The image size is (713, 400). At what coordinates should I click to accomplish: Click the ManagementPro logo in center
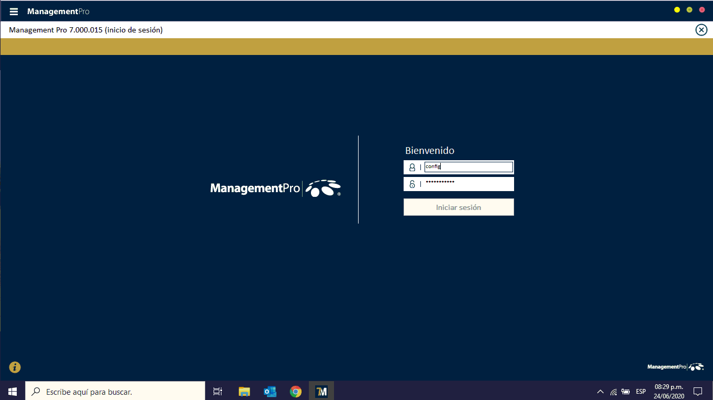point(275,188)
